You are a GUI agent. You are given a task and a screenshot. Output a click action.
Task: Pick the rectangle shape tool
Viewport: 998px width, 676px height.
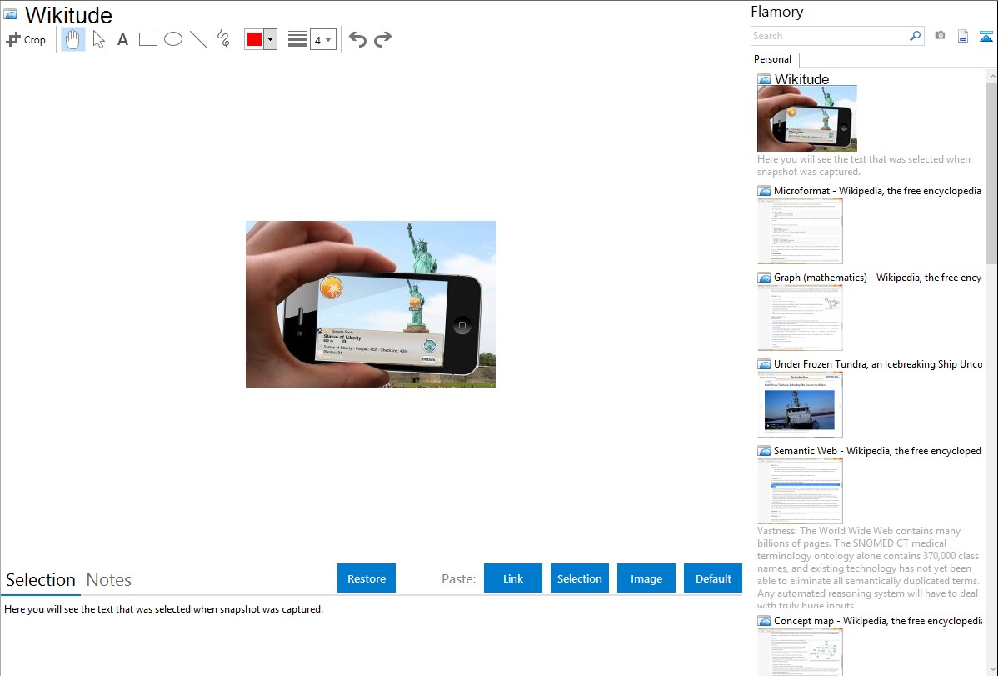point(147,39)
